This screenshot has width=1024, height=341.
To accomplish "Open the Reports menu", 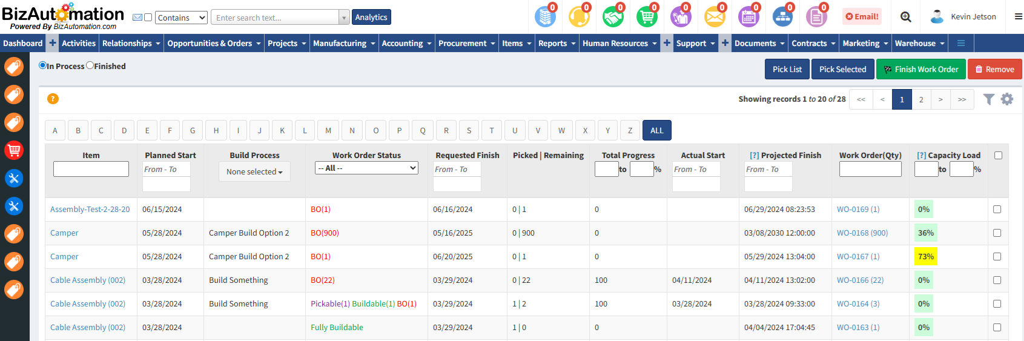I will click(557, 43).
